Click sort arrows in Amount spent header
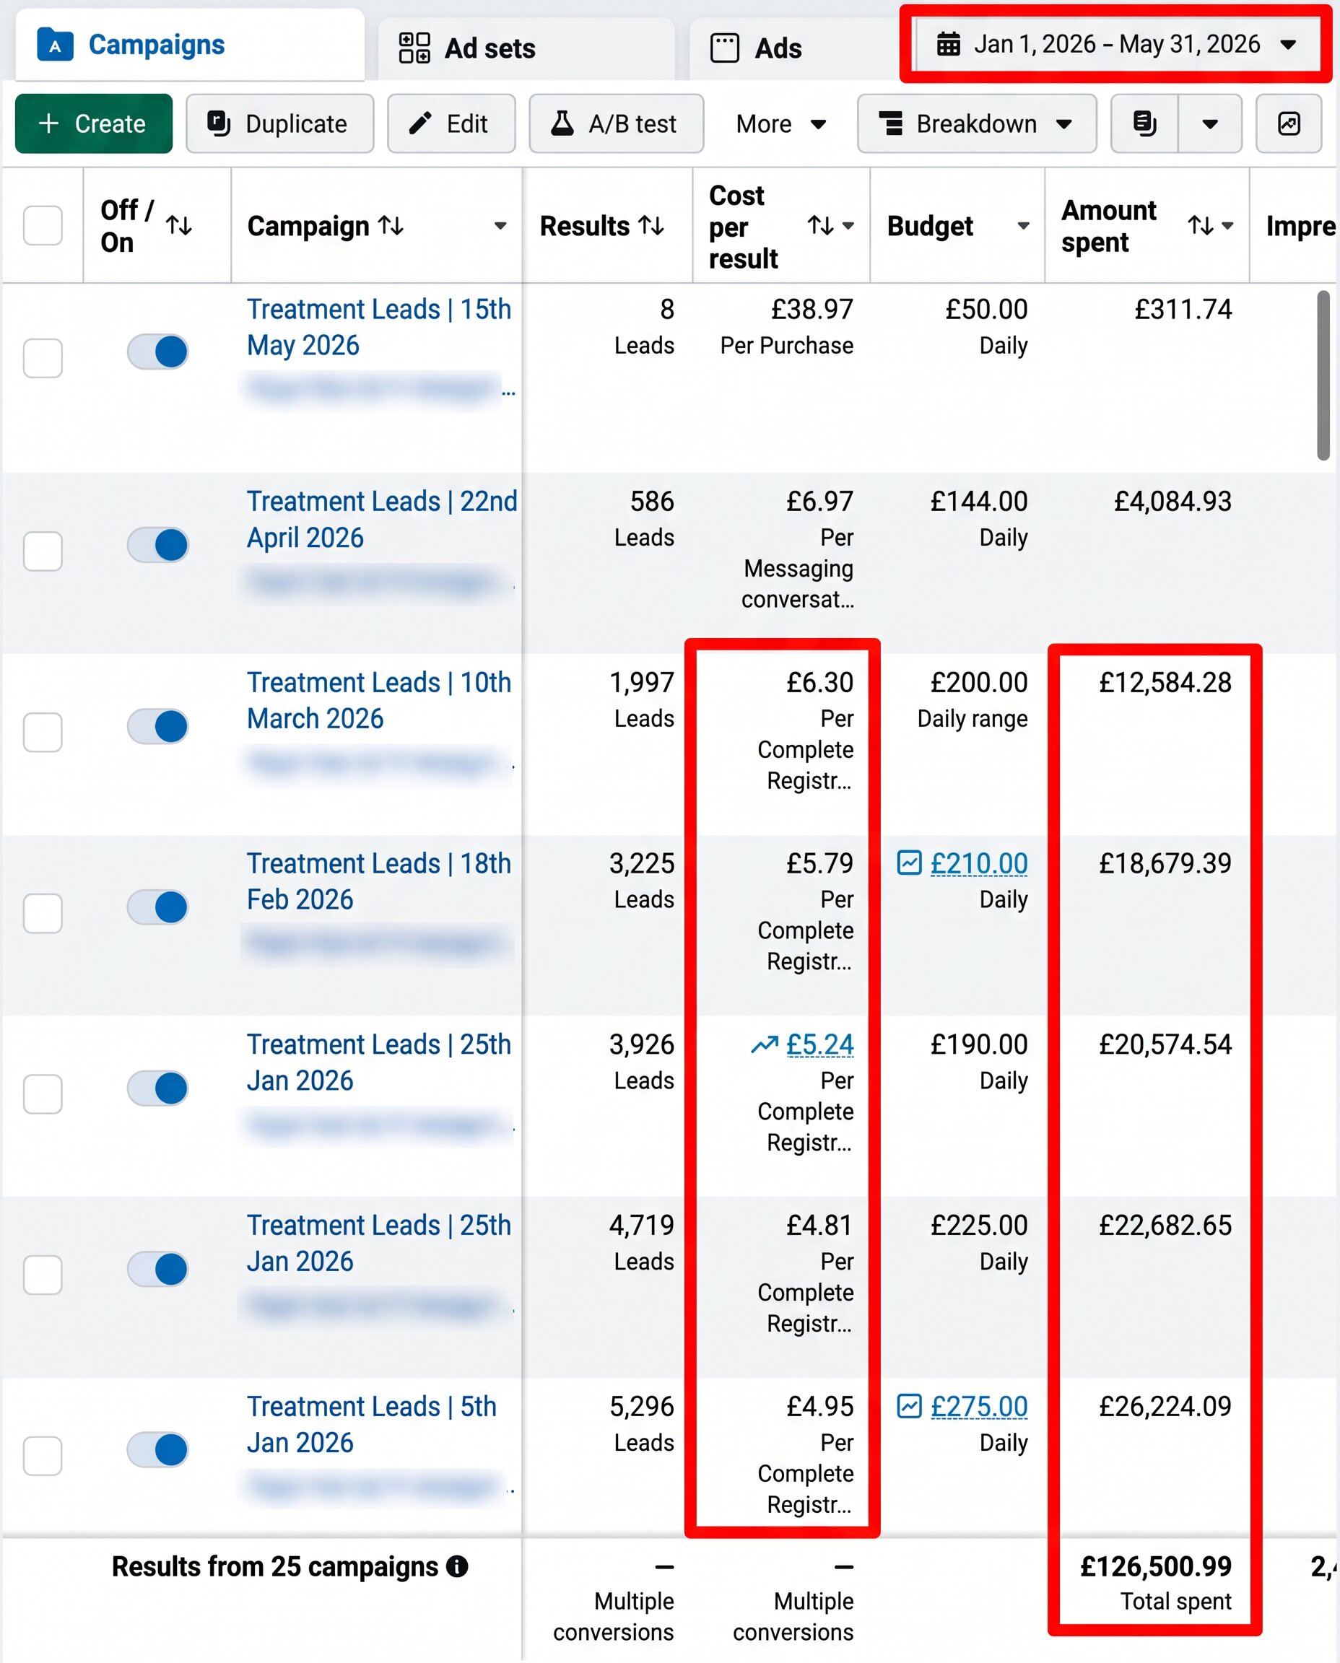The width and height of the screenshot is (1340, 1663). [1200, 225]
